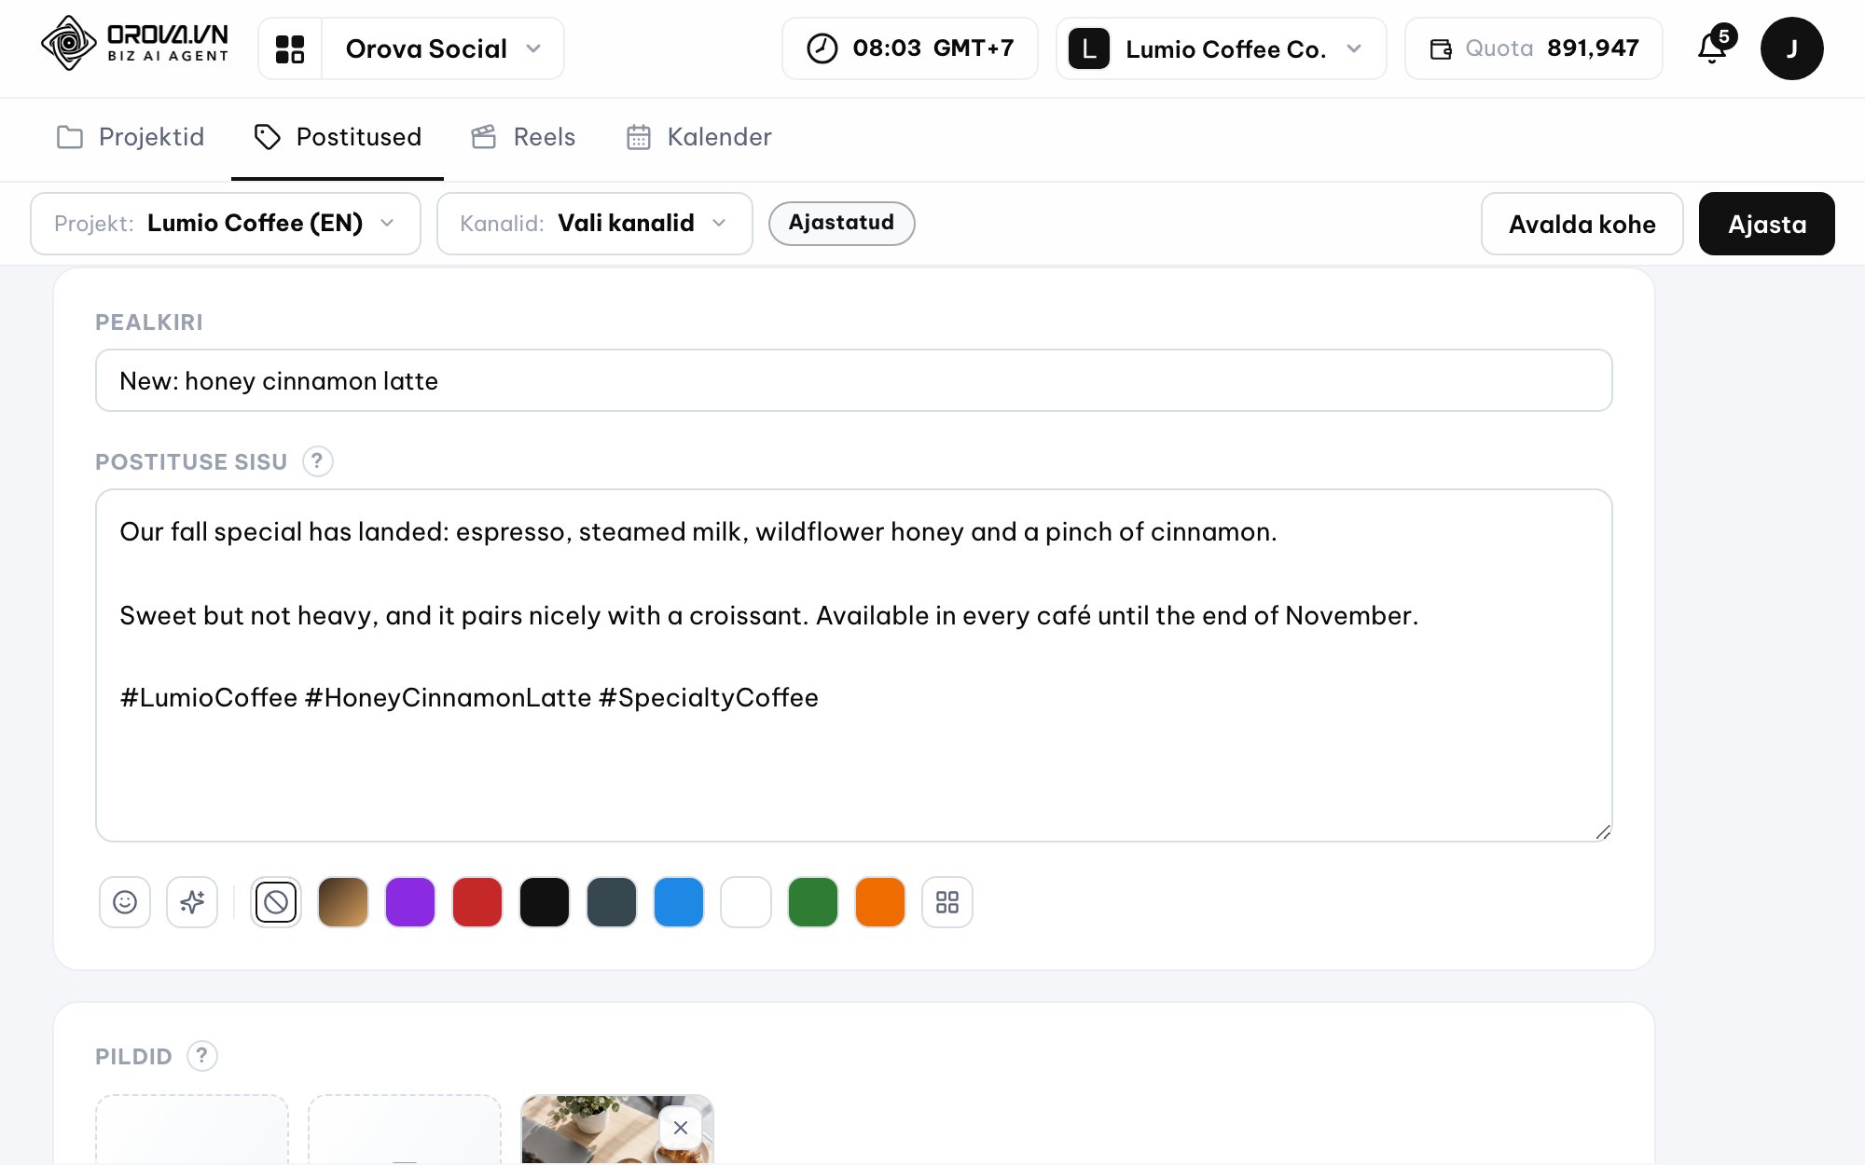Screen dimensions: 1865x1165
Task: Open the Lumio Coffee Co. workspace dropdown
Action: [x=1222, y=48]
